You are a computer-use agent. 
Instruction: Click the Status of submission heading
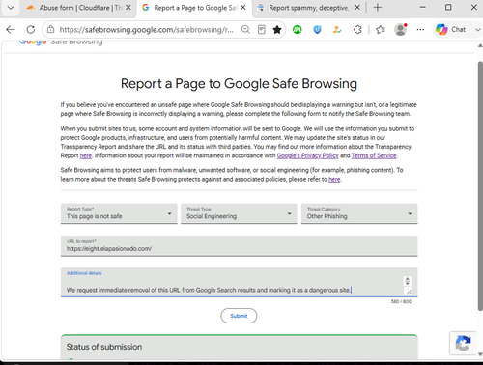coord(104,347)
